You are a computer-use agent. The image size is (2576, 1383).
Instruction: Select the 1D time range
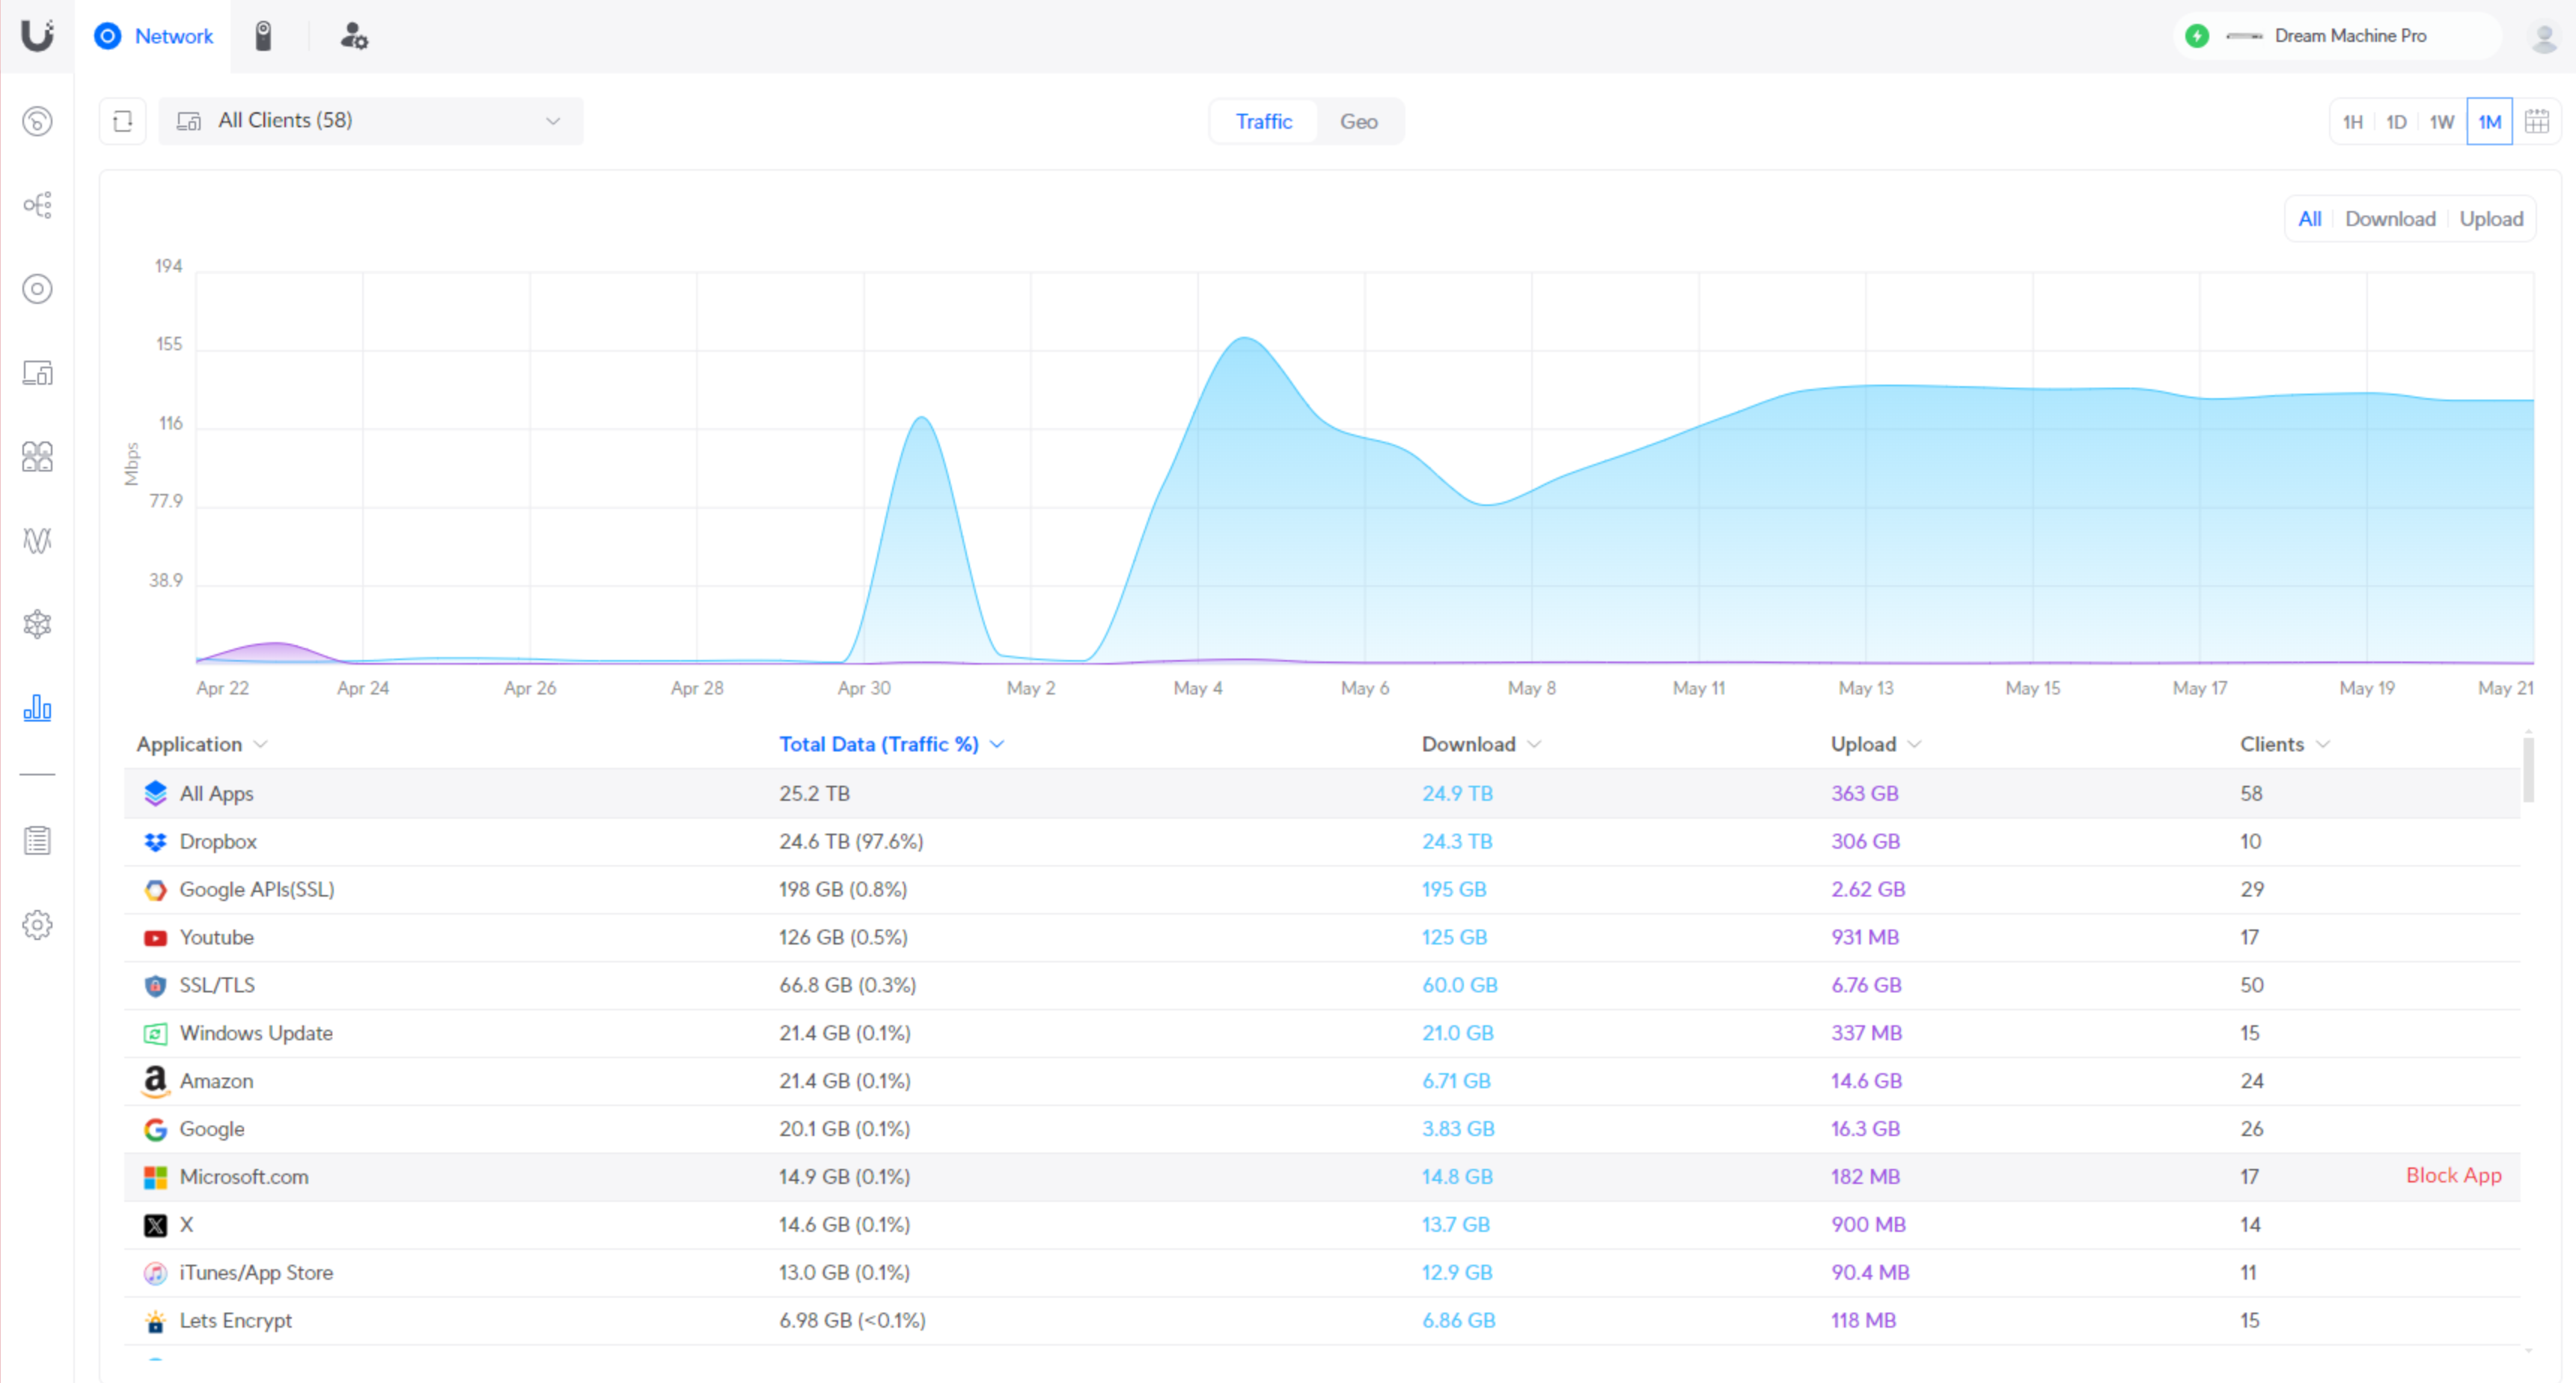(2396, 122)
